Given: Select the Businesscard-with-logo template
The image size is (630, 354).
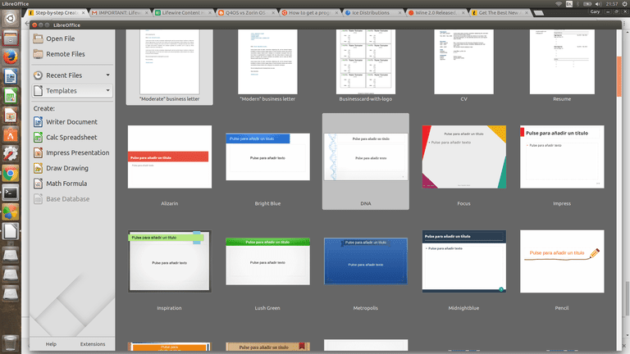Looking at the screenshot, I should tap(366, 66).
